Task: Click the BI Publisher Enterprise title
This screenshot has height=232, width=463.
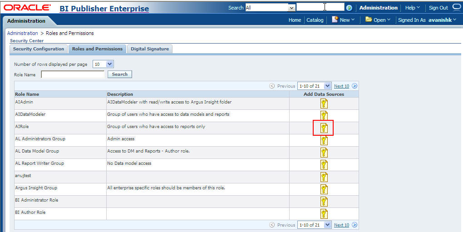Action: tap(104, 9)
